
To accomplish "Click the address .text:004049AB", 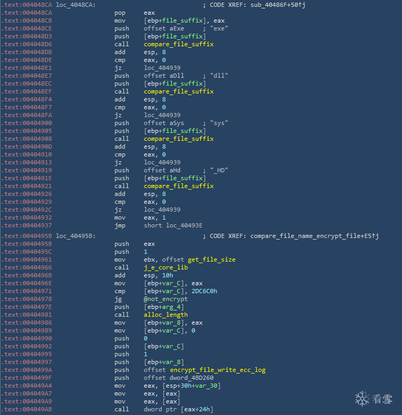I will click(x=26, y=409).
